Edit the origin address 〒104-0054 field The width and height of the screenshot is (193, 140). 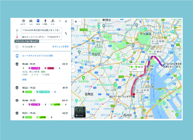[42, 30]
